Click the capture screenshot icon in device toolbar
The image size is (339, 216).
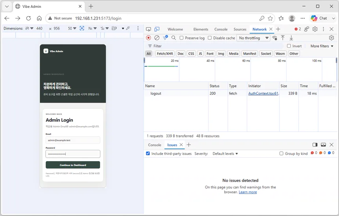(x=82, y=28)
